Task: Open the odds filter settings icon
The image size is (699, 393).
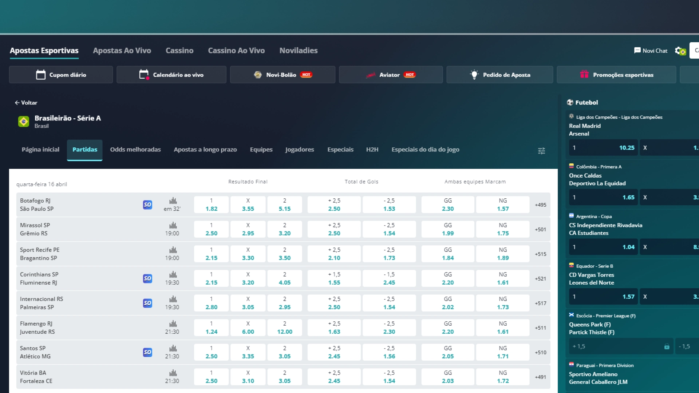Action: [541, 151]
